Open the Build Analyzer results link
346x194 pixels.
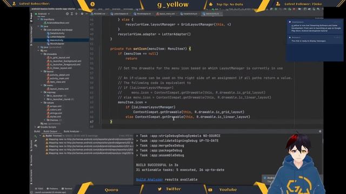(149, 179)
